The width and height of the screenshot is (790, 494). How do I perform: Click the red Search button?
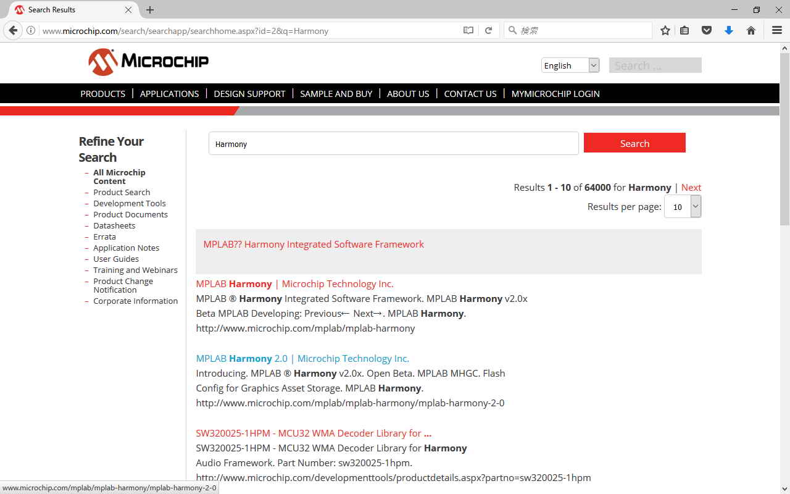click(634, 143)
